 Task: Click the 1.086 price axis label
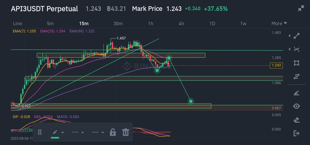[x=276, y=83]
